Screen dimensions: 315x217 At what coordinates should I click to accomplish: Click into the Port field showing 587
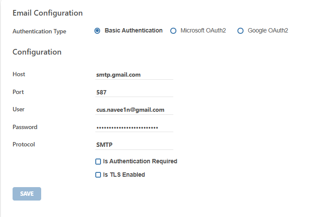(134, 92)
